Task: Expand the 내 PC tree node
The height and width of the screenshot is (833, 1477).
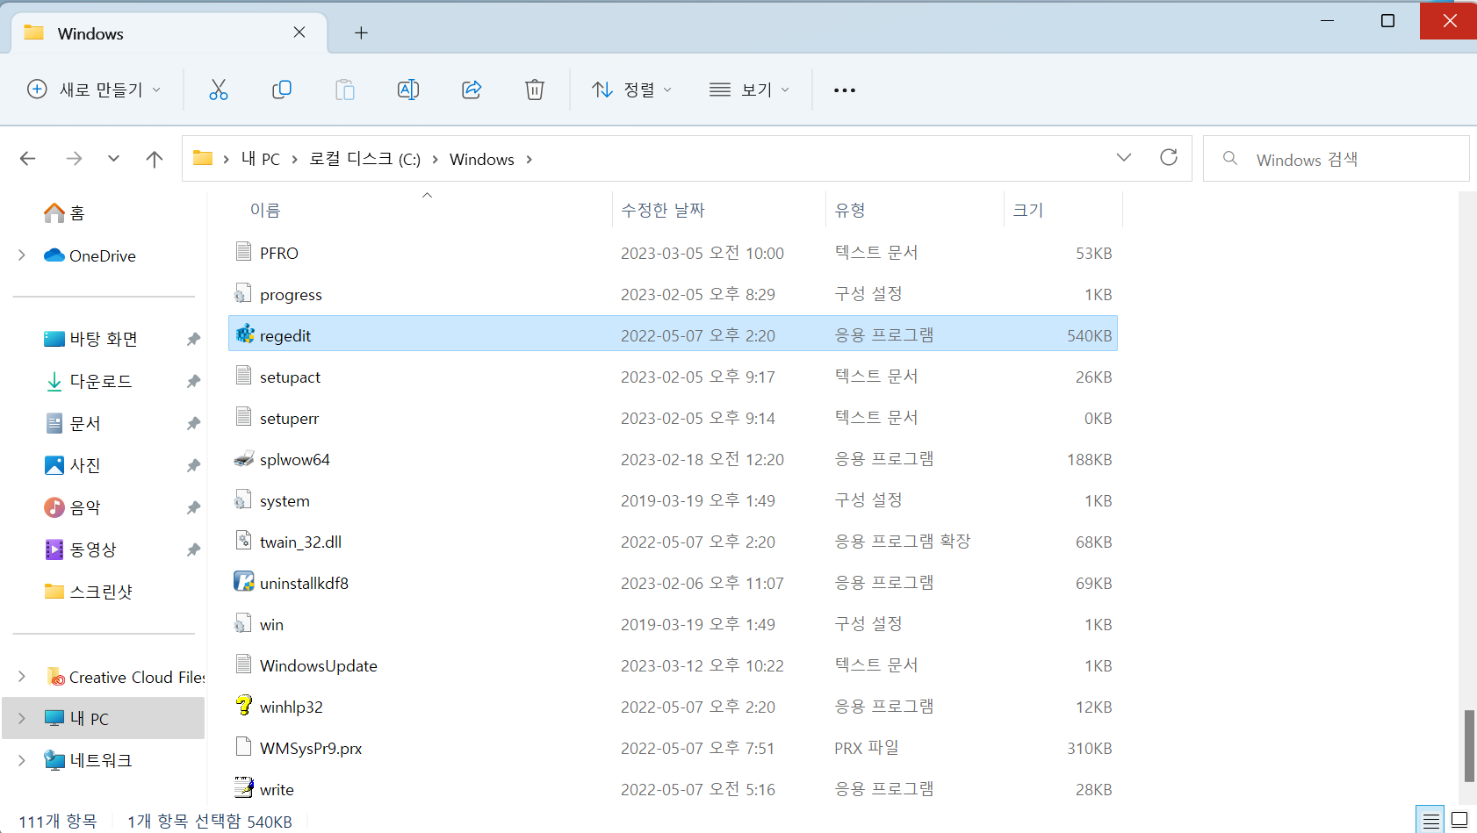Action: pyautogui.click(x=22, y=718)
